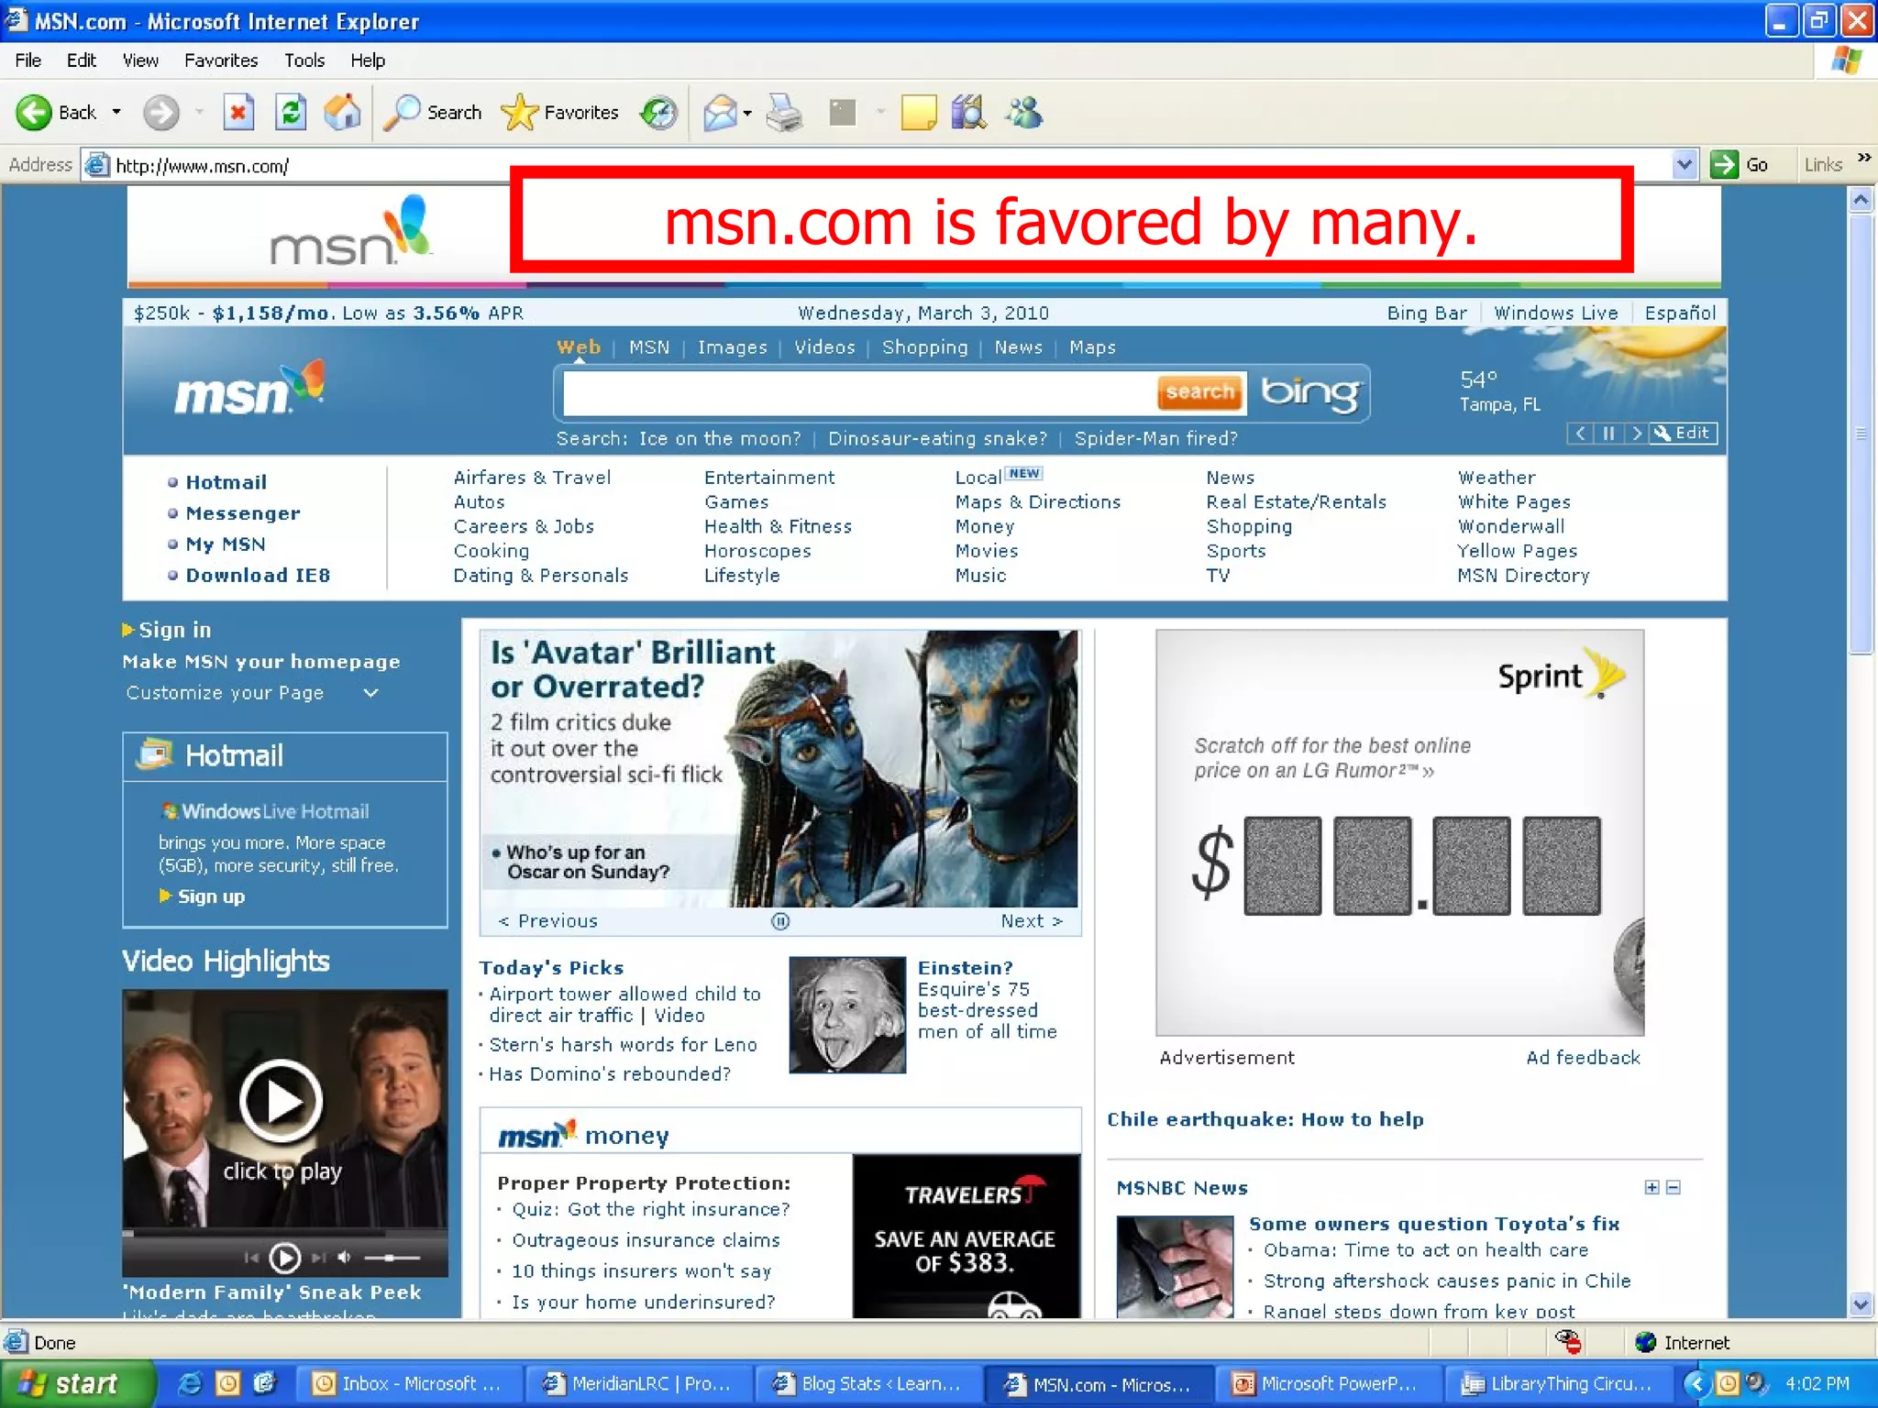Open the Mail button dropdown arrow
The height and width of the screenshot is (1408, 1878).
pos(747,114)
